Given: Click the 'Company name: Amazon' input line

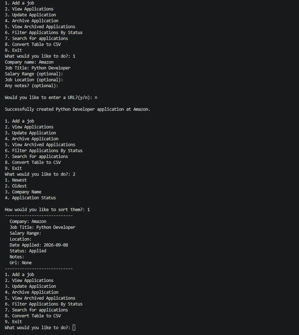Looking at the screenshot, I should tap(29, 62).
